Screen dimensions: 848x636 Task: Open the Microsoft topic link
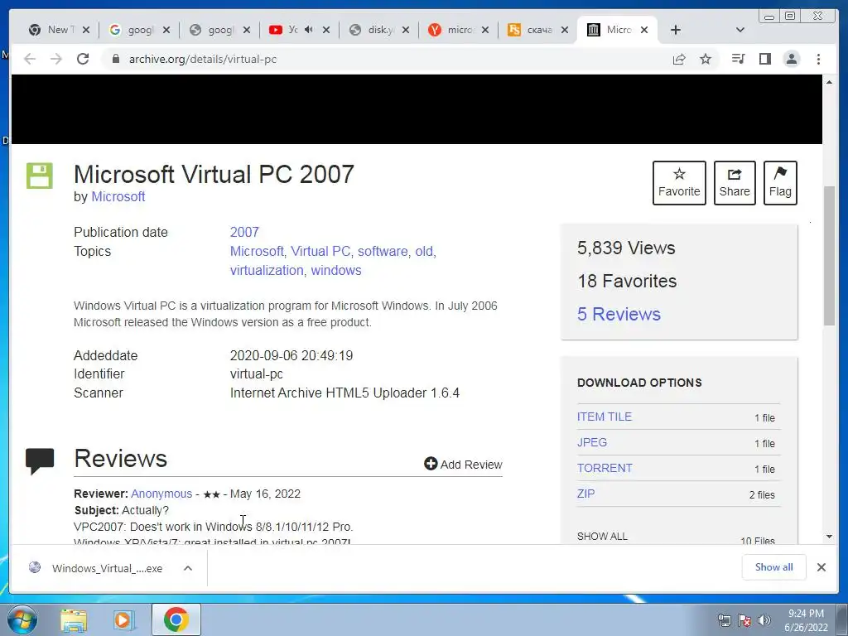(x=257, y=252)
